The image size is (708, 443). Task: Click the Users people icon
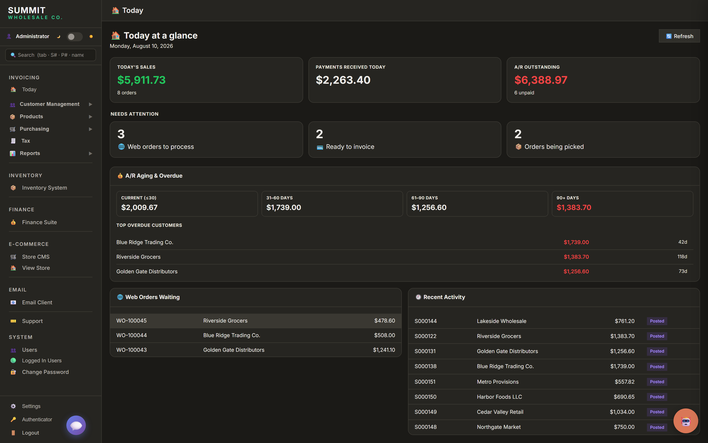click(x=13, y=350)
